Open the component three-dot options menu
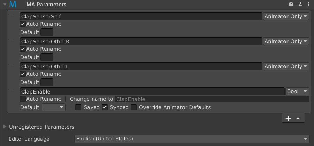The image size is (314, 146). click(308, 4)
